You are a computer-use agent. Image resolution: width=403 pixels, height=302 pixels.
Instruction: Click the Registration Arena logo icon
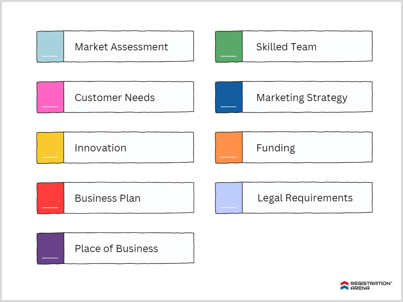point(344,285)
